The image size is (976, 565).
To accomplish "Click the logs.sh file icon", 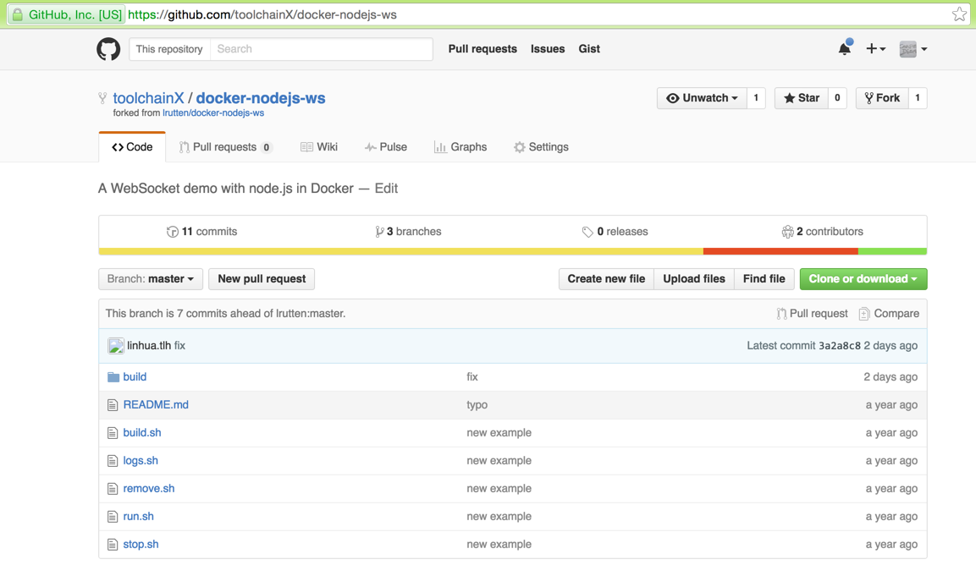I will coord(113,461).
